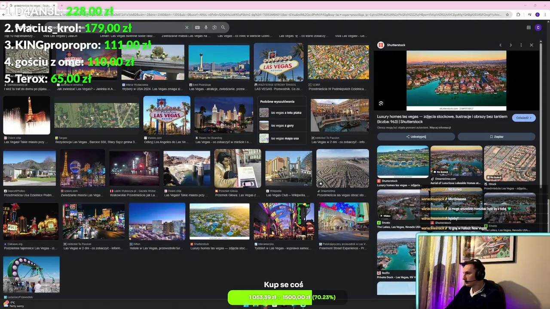Viewport: 550px width, 309px height.
Task: Open the Welcome to Las Vegas sign thumbnail
Action: pos(278,62)
